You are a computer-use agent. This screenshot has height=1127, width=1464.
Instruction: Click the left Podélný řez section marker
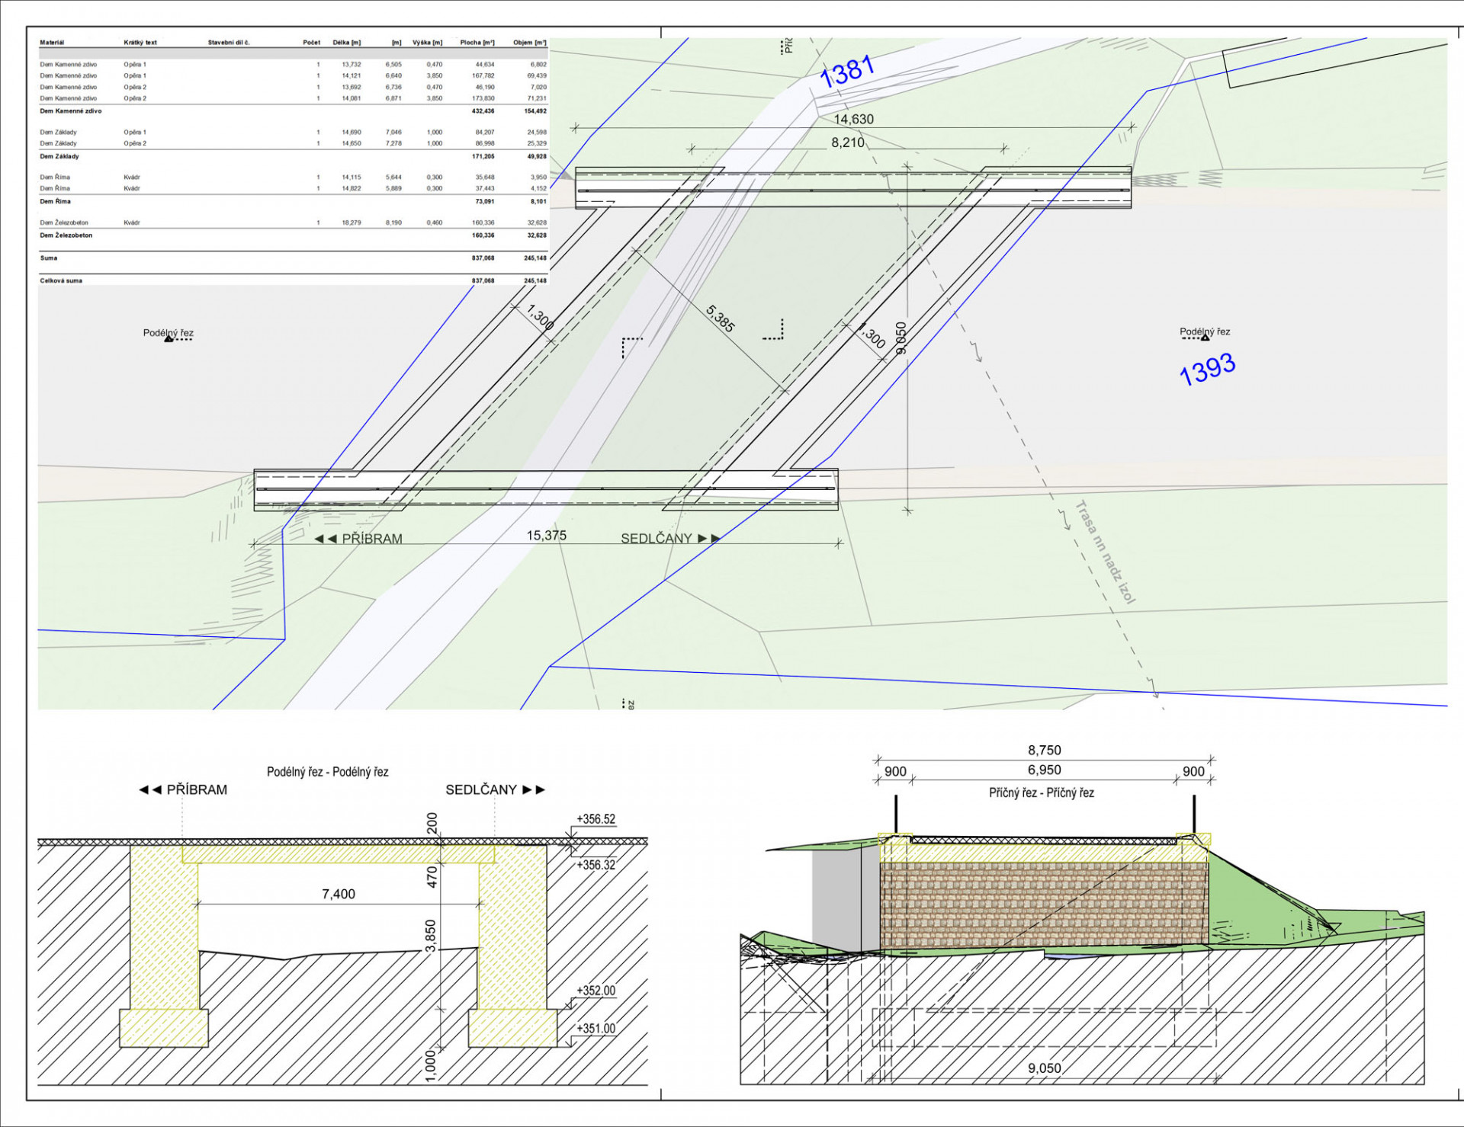(x=169, y=338)
